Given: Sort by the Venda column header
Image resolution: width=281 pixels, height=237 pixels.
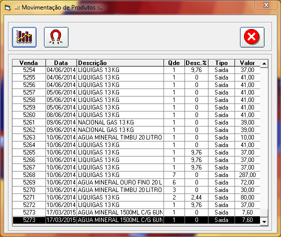Looking at the screenshot, I should click(x=29, y=63).
